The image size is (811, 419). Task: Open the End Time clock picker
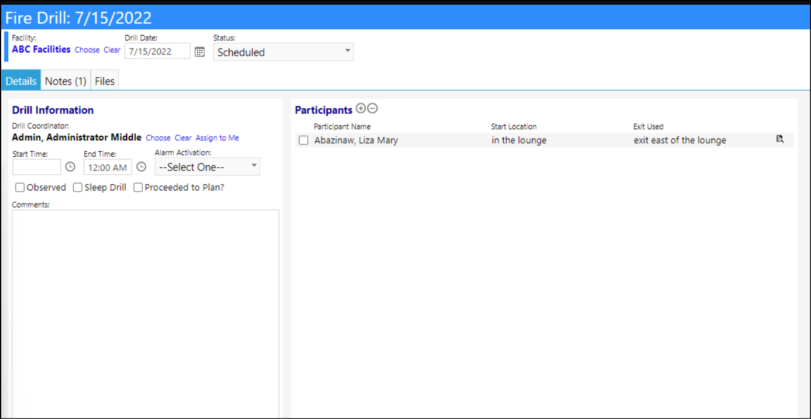[x=141, y=167]
